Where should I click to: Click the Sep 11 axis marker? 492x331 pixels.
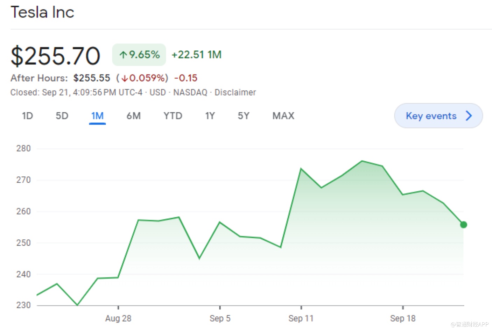(x=301, y=318)
